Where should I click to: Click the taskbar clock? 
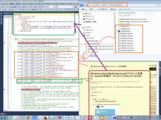pos(154,118)
